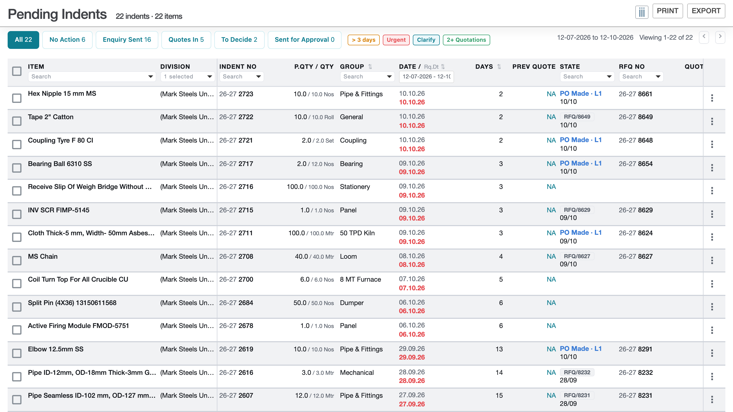Expand the GROUP filter dropdown

(x=389, y=77)
